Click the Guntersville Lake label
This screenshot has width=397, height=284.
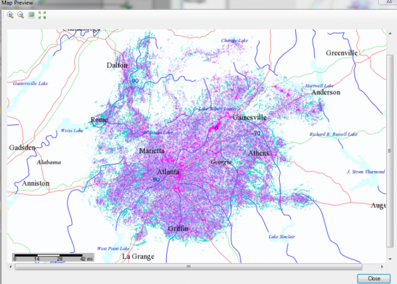click(30, 83)
